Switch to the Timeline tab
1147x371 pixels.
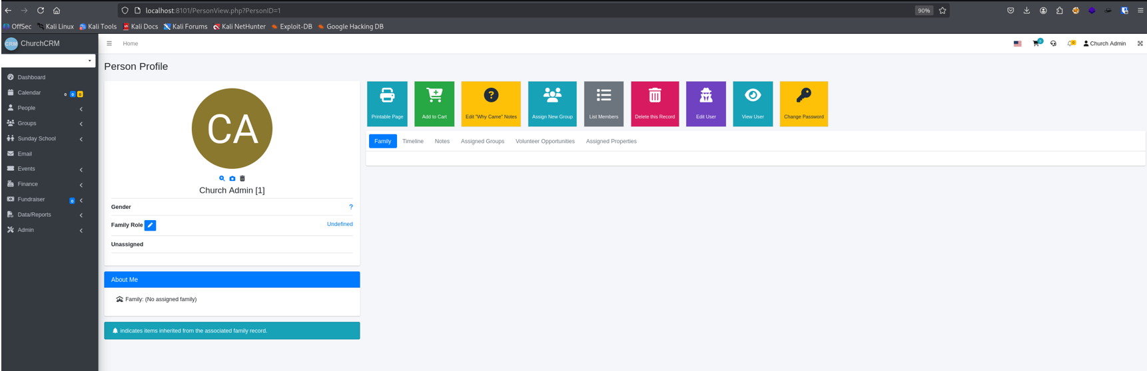coord(413,141)
